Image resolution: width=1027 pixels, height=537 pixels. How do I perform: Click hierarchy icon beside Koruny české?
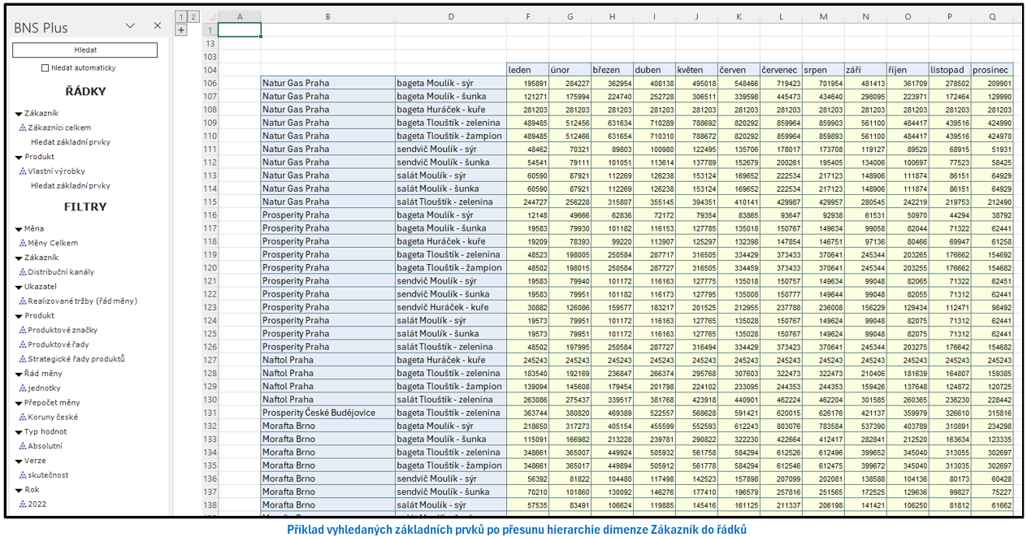23,418
